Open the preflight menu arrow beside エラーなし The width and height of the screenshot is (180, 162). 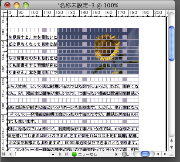(116, 154)
